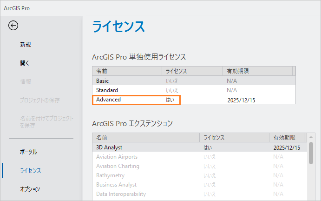Click 名前 column header in standalone license table

[x=127, y=71]
